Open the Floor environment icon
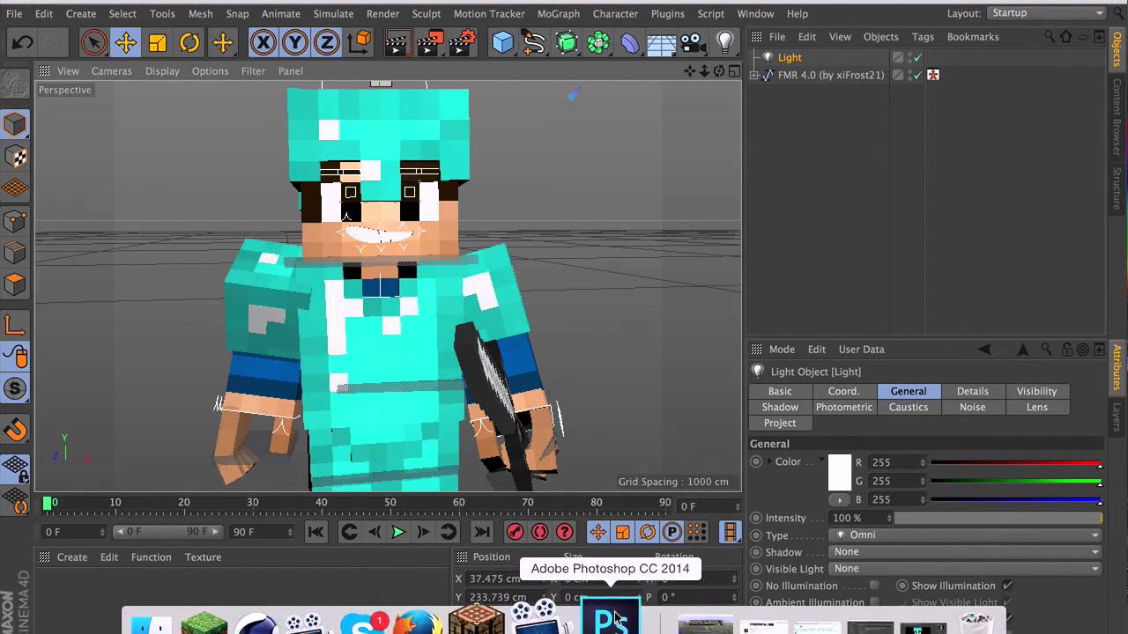The height and width of the screenshot is (634, 1128). 661,42
